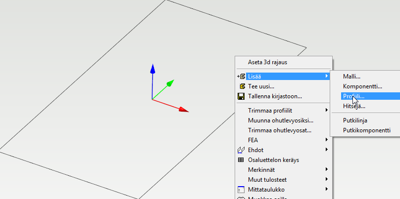This screenshot has width=400, height=199.
Task: Expand Trimmaa profiilit submenu arrow
Action: pos(327,110)
